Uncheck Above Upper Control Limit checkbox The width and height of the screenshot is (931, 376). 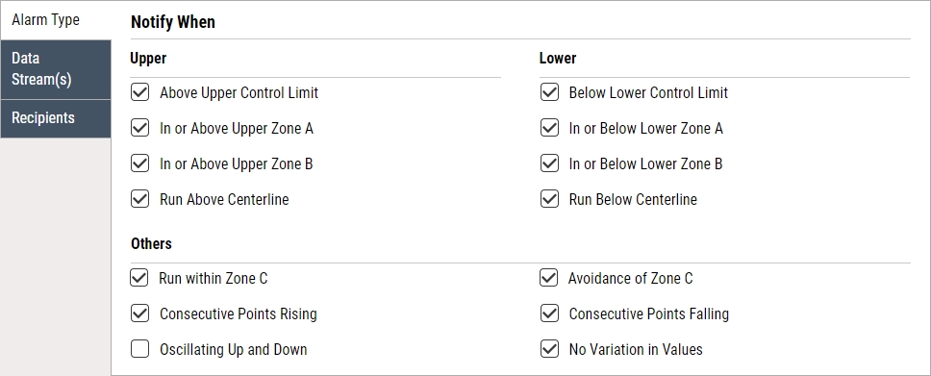click(x=139, y=92)
